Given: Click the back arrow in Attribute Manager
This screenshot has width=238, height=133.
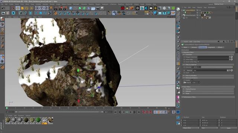Looking at the screenshot, I should (218, 41).
